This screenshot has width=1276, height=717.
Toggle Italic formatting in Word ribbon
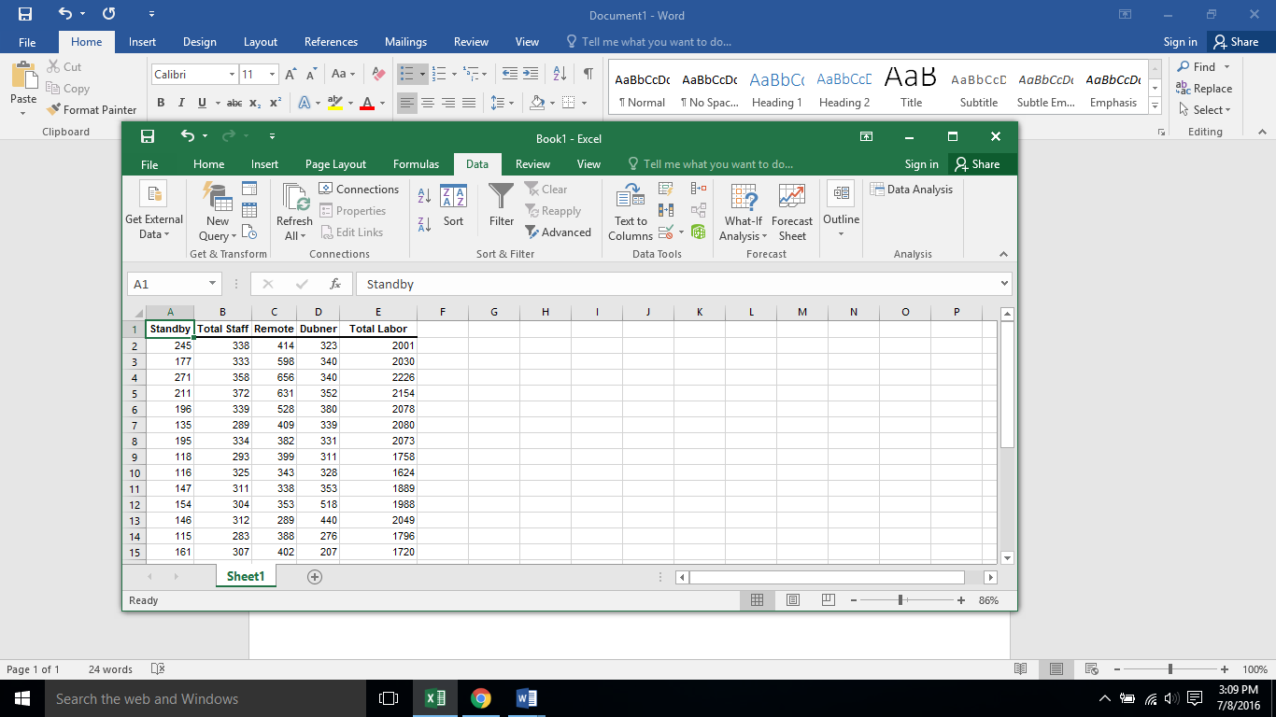tap(179, 103)
